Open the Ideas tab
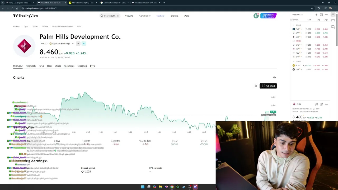The width and height of the screenshot is (338, 190). point(50,66)
